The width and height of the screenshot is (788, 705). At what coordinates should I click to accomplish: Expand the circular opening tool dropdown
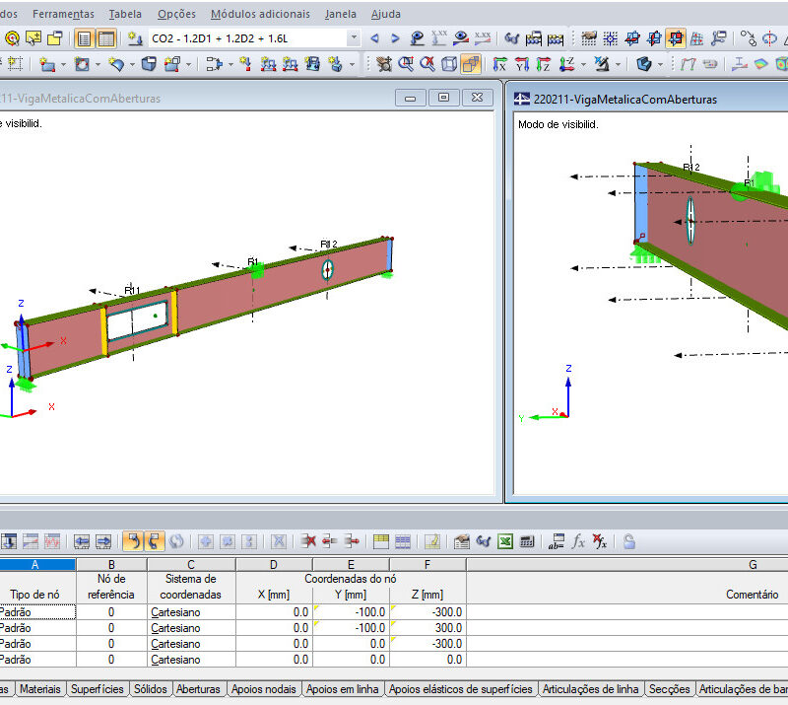(98, 64)
